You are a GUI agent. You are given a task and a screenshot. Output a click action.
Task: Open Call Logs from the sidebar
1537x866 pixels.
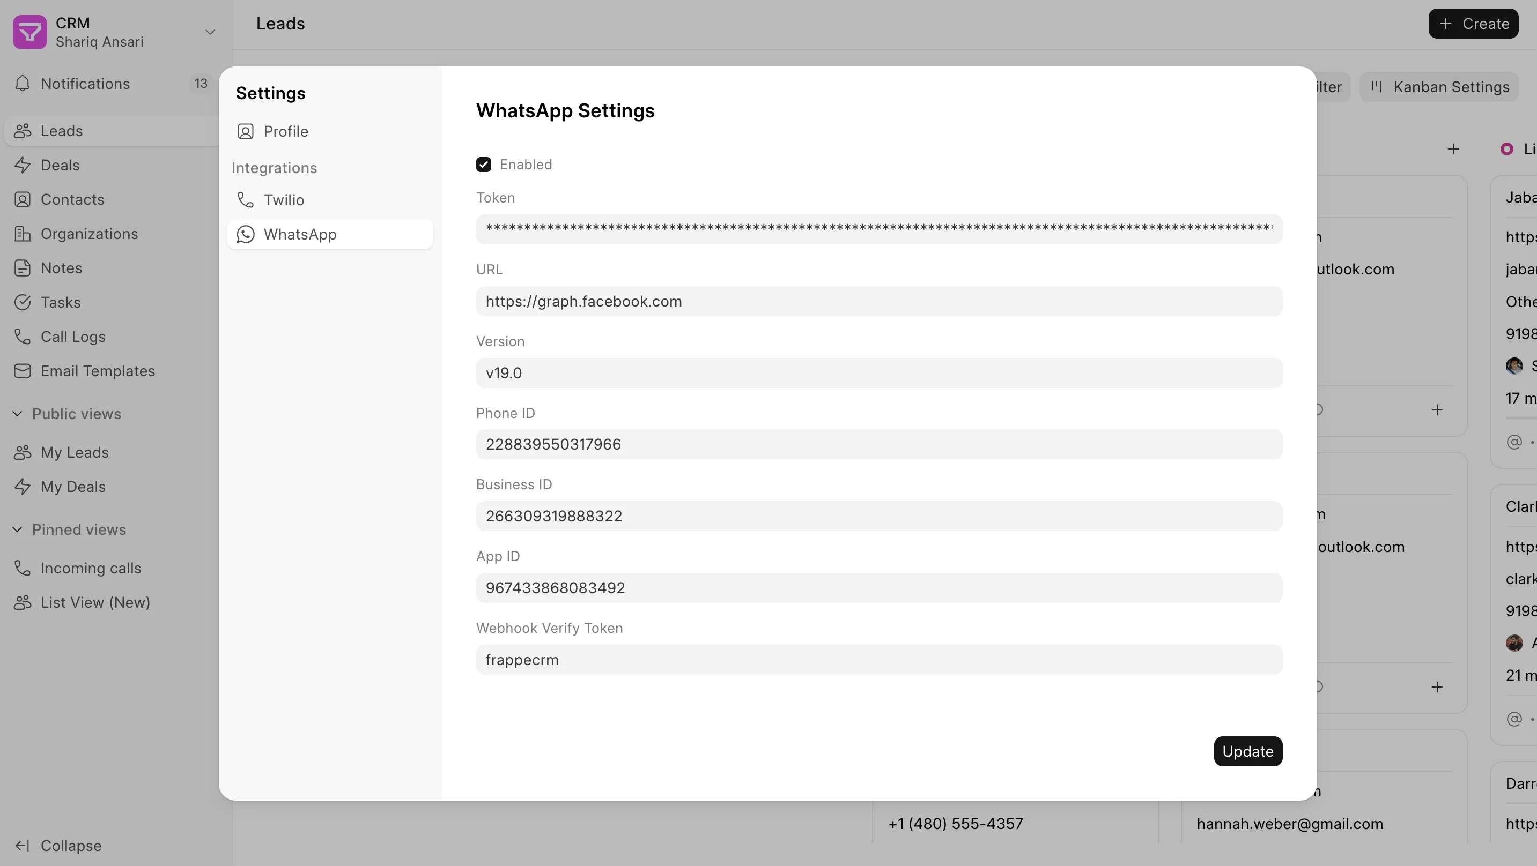coord(72,337)
